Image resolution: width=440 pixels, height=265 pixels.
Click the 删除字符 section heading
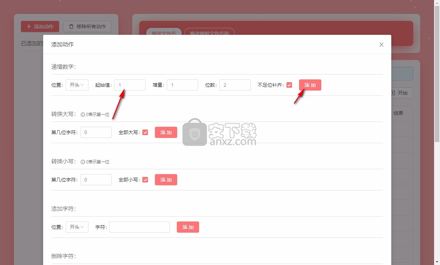(x=64, y=256)
